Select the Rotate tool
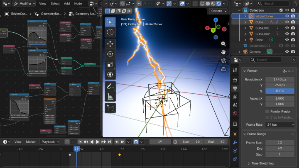This screenshot has width=299, height=168. [x=110, y=54]
